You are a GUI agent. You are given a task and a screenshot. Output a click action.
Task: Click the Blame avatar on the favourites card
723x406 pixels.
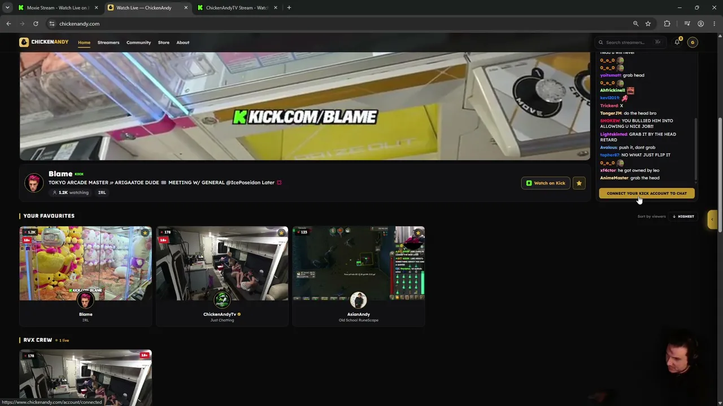(x=85, y=301)
